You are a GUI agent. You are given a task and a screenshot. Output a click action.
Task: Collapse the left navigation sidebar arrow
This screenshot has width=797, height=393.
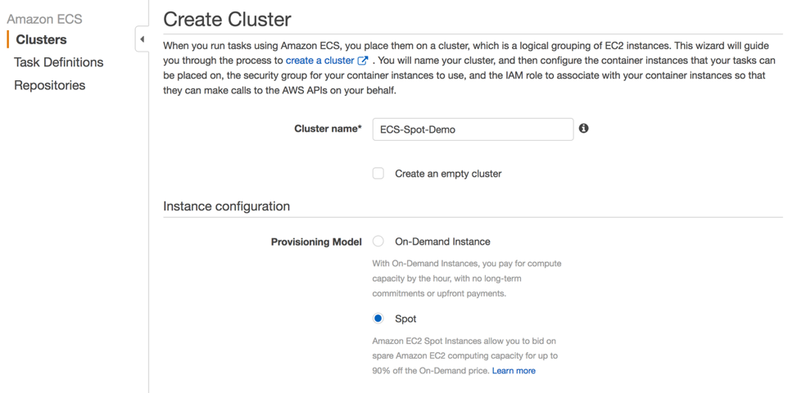point(142,39)
